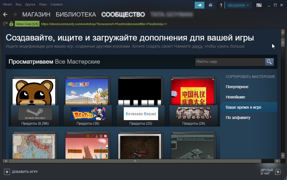This screenshot has height=180, width=287.
Task: Sort by Ваше время в игре
Action: tap(249, 107)
